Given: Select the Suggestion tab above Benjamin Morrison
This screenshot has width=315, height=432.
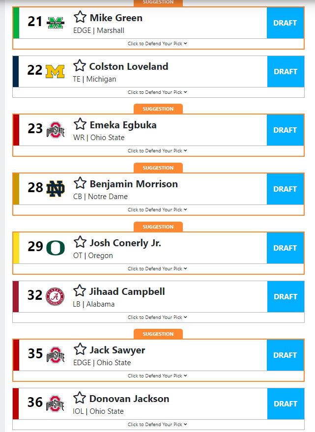Looking at the screenshot, I should [158, 168].
